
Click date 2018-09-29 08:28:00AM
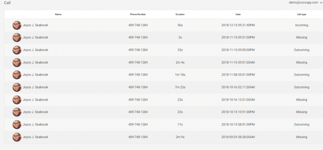coord(238,137)
